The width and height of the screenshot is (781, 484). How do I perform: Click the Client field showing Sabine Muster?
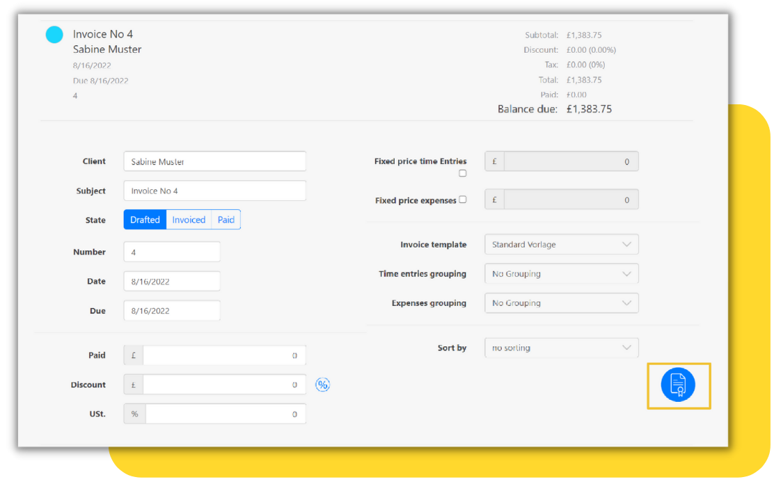click(214, 161)
